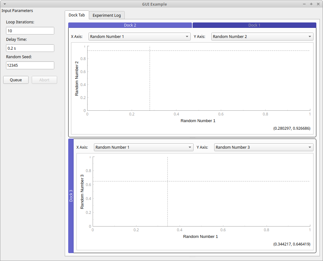Viewport: 323px width, 261px height.
Task: Open X Axis dropdown in Dock 2
Action: click(x=139, y=37)
